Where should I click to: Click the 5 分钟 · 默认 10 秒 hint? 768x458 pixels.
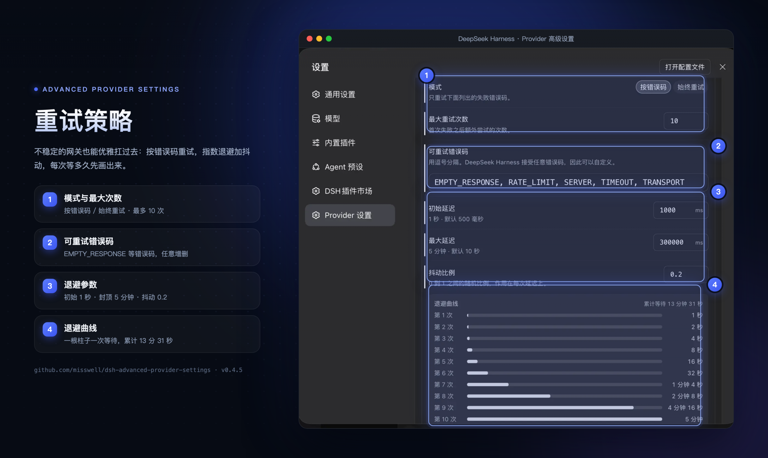[454, 251]
